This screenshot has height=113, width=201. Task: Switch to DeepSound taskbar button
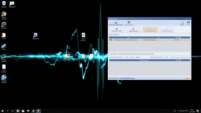(38, 111)
